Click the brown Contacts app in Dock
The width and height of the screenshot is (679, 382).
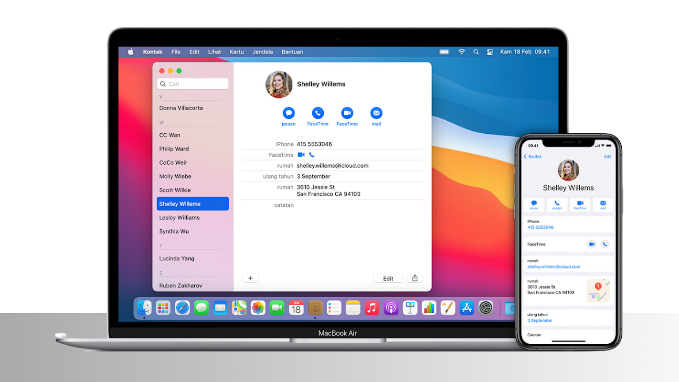point(315,308)
